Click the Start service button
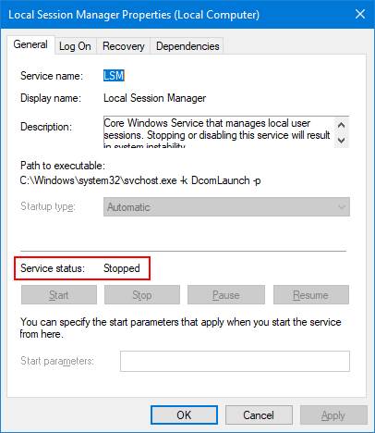The image size is (375, 433). (x=59, y=295)
